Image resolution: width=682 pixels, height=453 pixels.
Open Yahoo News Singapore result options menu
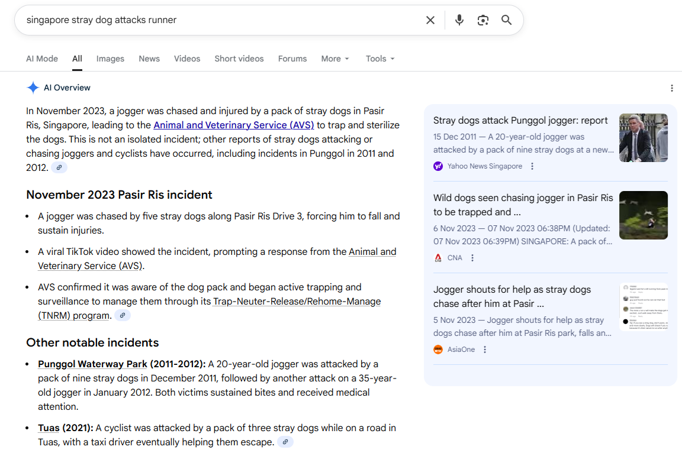coord(532,166)
